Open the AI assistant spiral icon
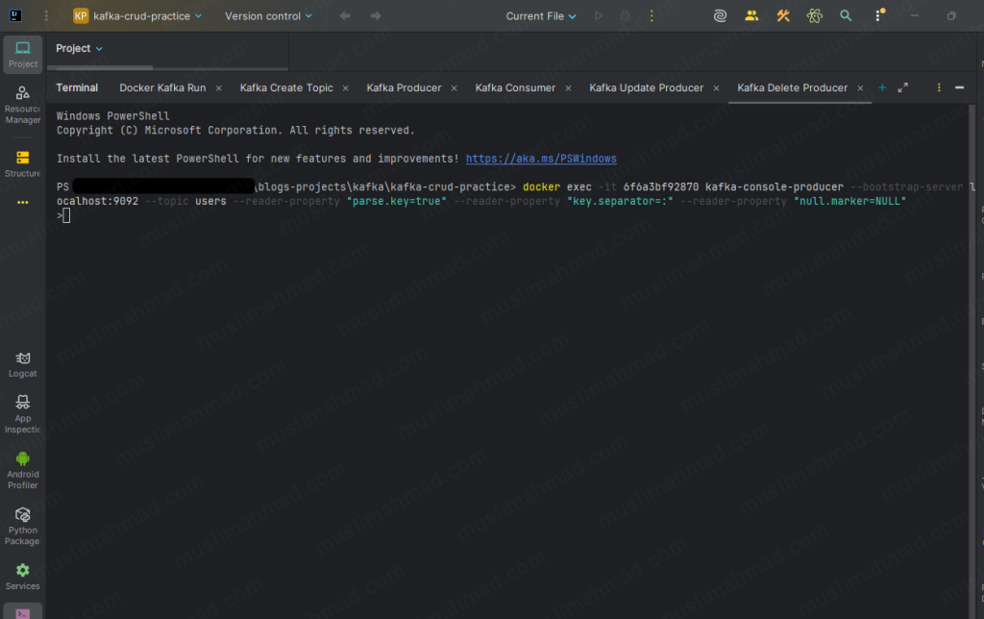Screen dimensions: 984x619 720,15
